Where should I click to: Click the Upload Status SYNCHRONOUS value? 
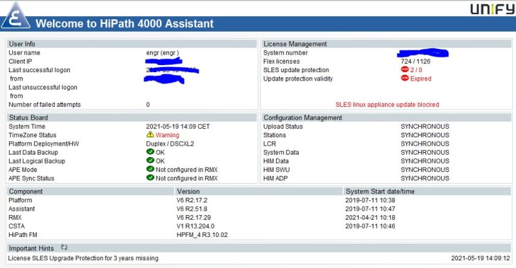click(x=425, y=127)
